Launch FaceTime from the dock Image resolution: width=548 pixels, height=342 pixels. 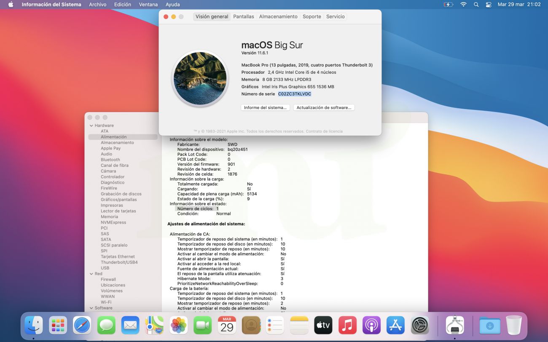point(203,325)
